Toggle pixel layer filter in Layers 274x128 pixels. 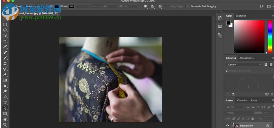point(248,107)
